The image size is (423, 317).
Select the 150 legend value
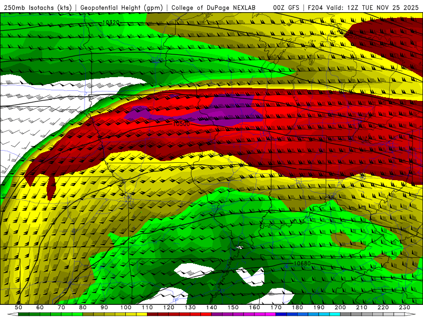coord(233,307)
